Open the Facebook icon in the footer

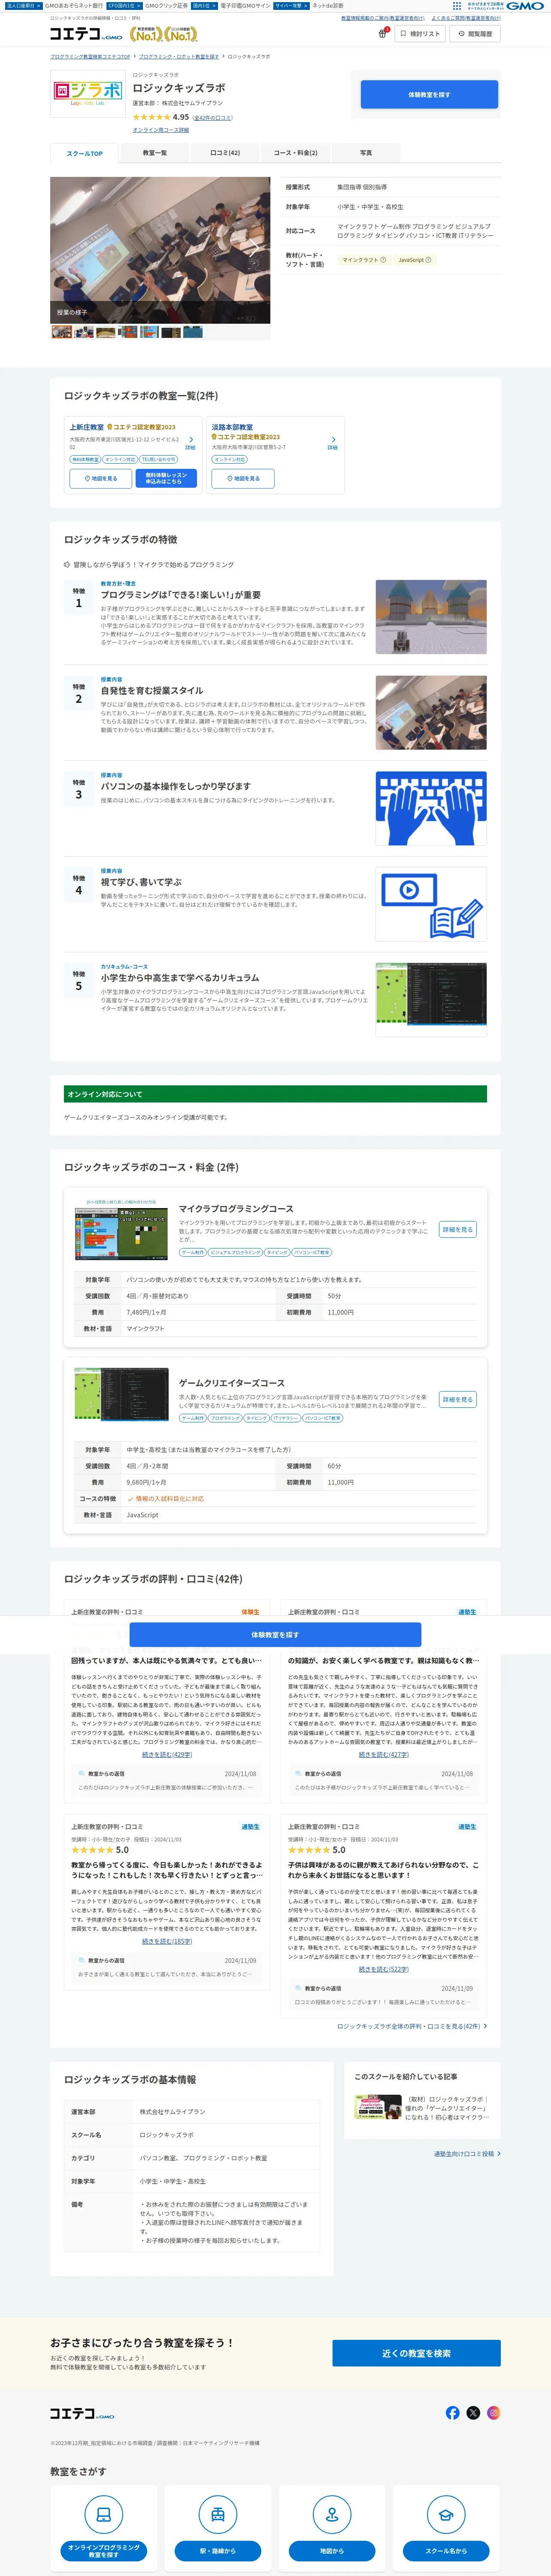pyautogui.click(x=453, y=2413)
